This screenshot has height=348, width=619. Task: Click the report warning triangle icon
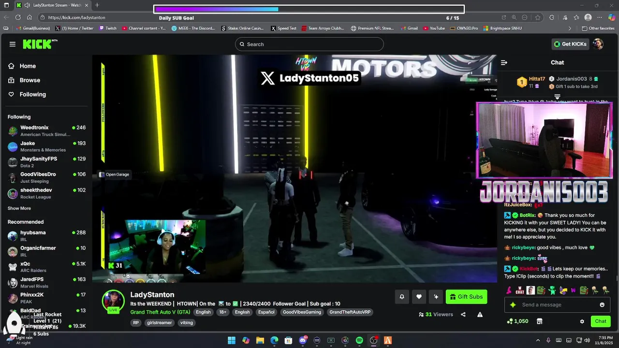[x=480, y=315]
